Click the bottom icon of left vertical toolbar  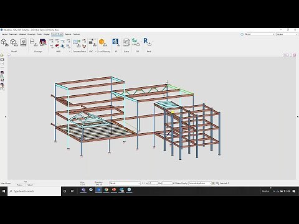coord(2,88)
